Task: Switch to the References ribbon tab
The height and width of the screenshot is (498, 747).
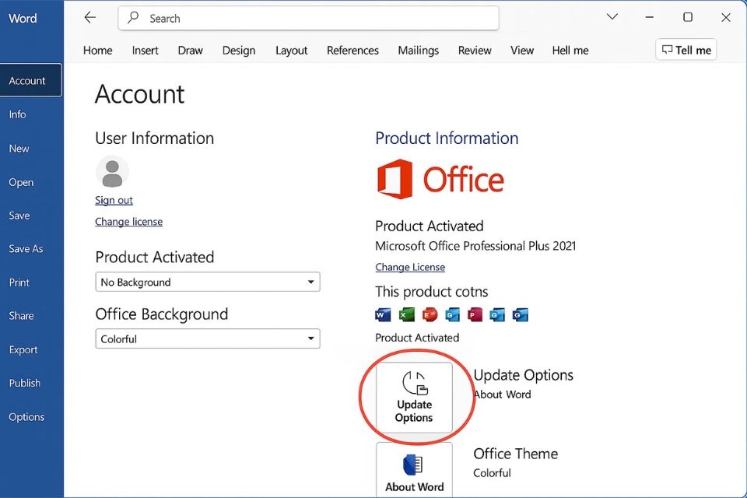Action: pos(352,50)
